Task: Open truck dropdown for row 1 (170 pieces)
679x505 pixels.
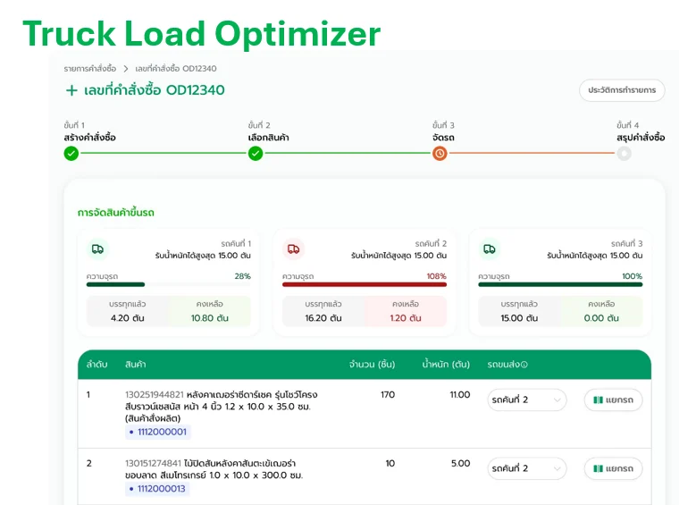Action: 527,400
